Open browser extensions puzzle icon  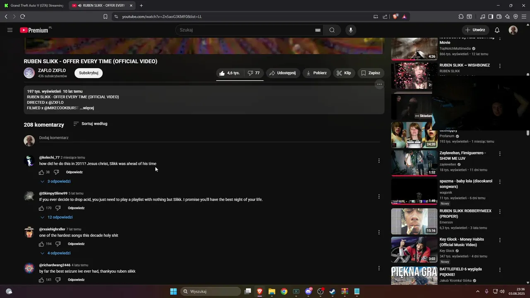[461, 17]
